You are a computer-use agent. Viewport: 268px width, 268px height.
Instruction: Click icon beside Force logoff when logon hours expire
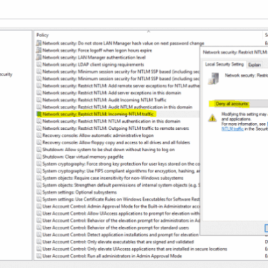pyautogui.click(x=39, y=50)
